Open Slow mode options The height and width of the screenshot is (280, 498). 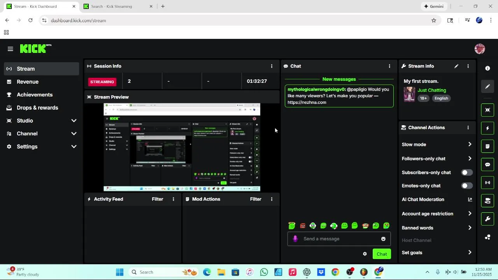(x=437, y=144)
